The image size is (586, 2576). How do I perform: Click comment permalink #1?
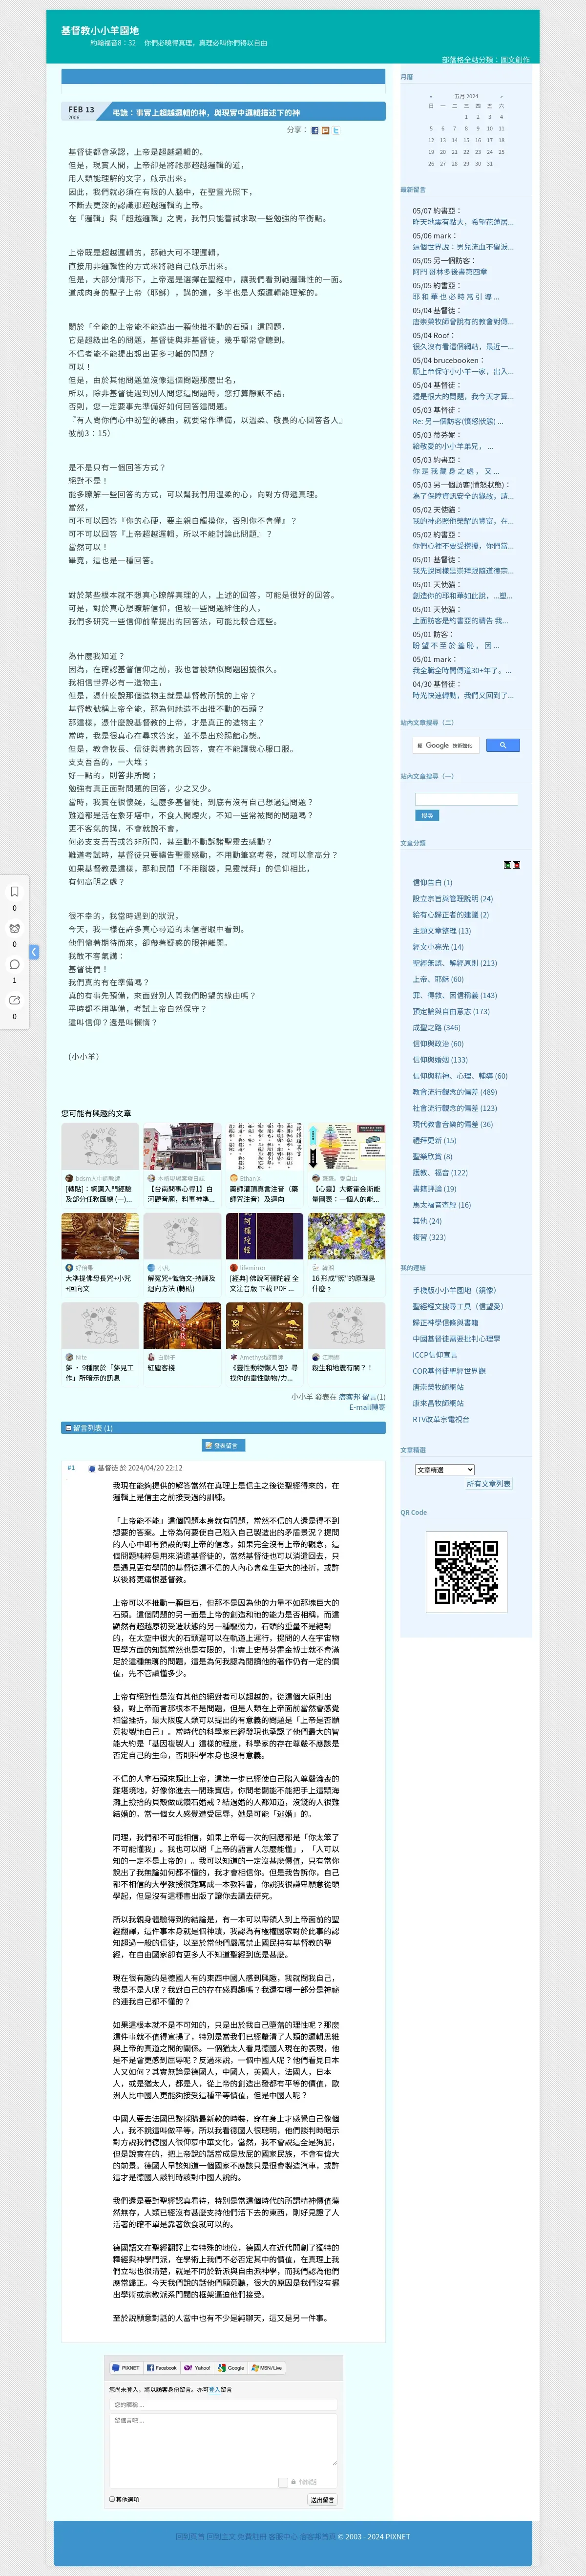[71, 1468]
